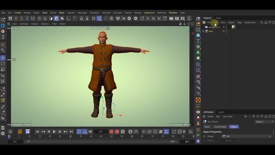Click the Python icon at palette bottom
The width and height of the screenshot is (275, 155).
click(x=198, y=141)
